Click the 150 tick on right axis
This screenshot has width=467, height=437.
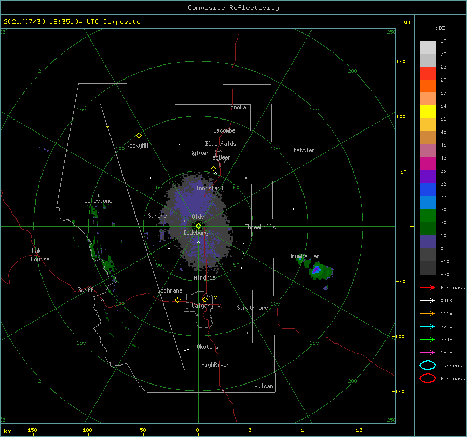[401, 61]
